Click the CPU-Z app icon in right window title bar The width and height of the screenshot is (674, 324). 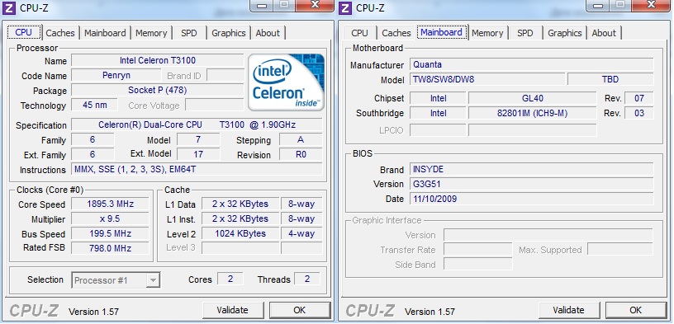tap(346, 7)
